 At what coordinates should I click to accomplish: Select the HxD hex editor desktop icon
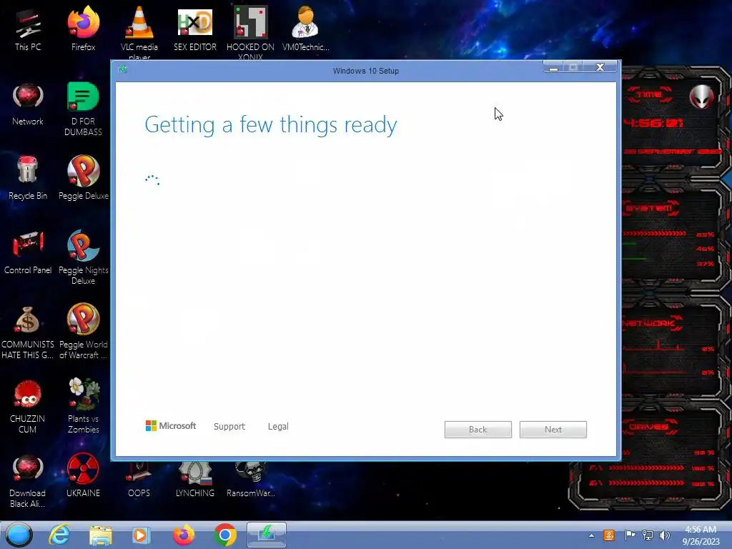(x=195, y=29)
